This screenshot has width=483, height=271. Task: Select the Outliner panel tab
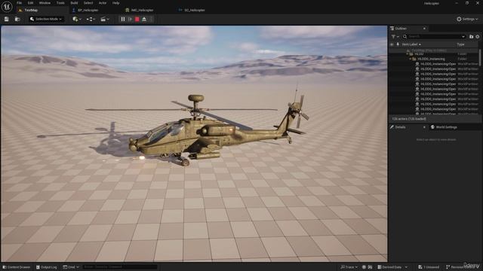401,29
